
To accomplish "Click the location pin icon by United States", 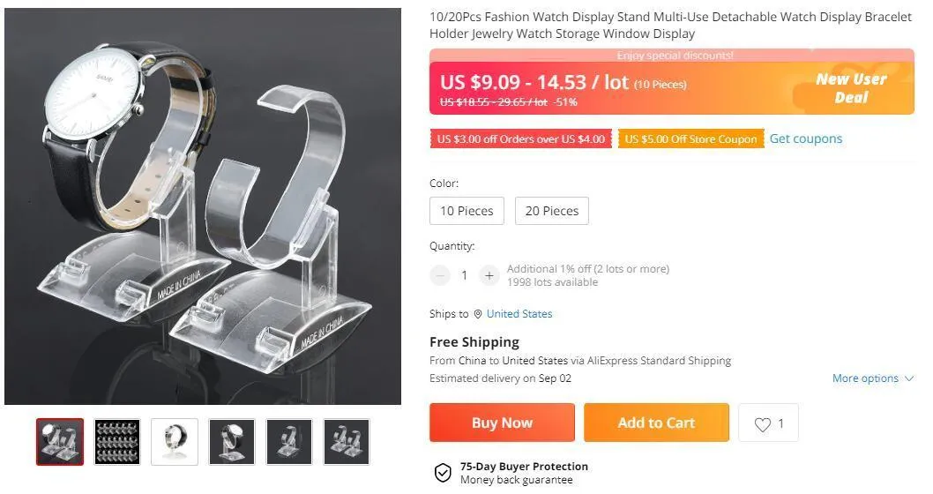I will (x=478, y=314).
